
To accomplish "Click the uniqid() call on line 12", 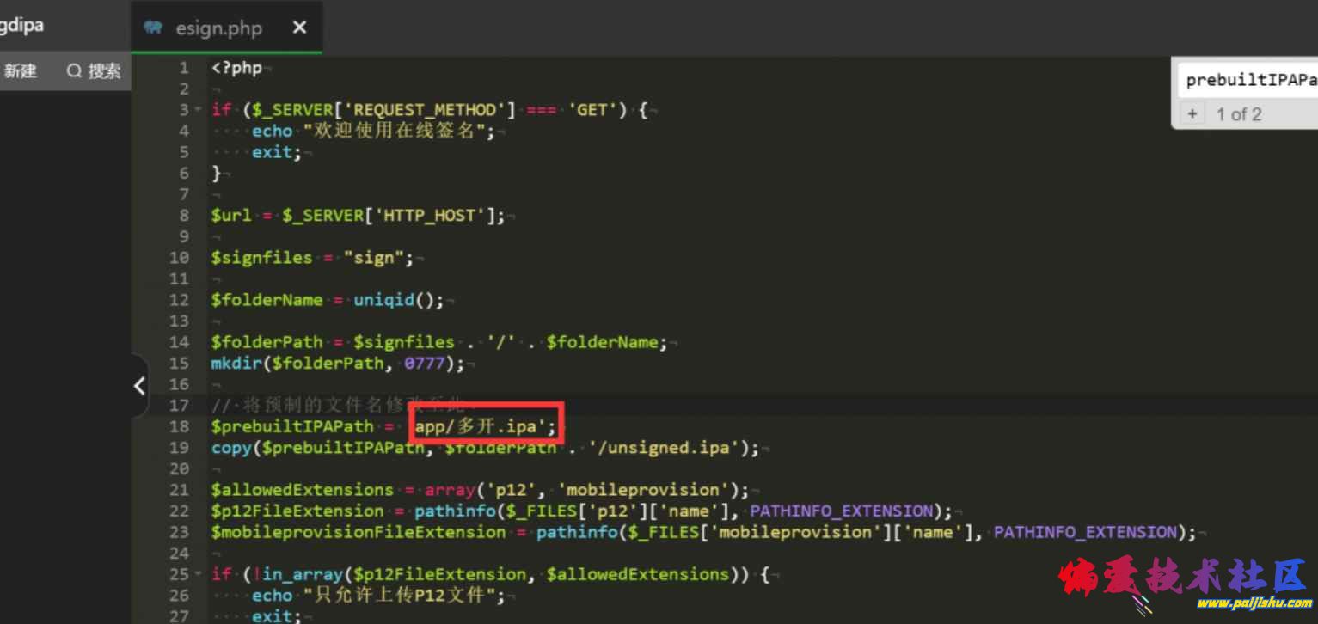I will [x=398, y=300].
